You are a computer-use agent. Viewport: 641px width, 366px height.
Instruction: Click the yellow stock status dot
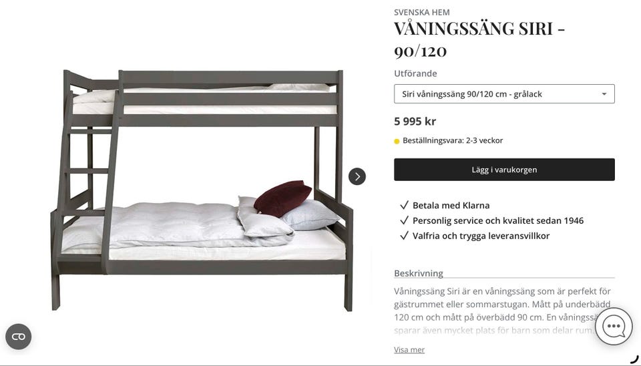pos(397,142)
